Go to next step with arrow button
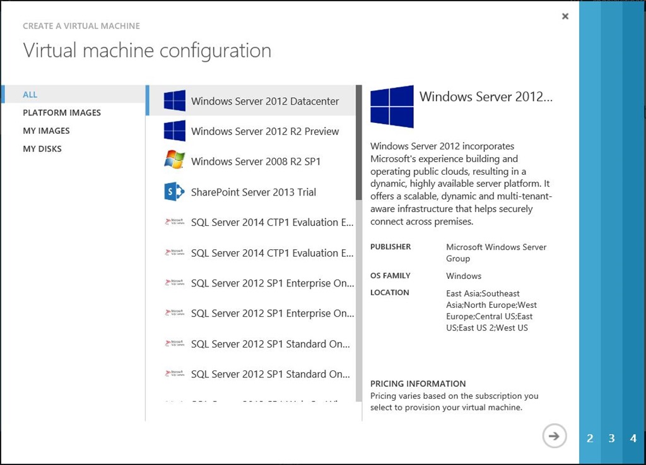The width and height of the screenshot is (646, 465). [x=555, y=436]
